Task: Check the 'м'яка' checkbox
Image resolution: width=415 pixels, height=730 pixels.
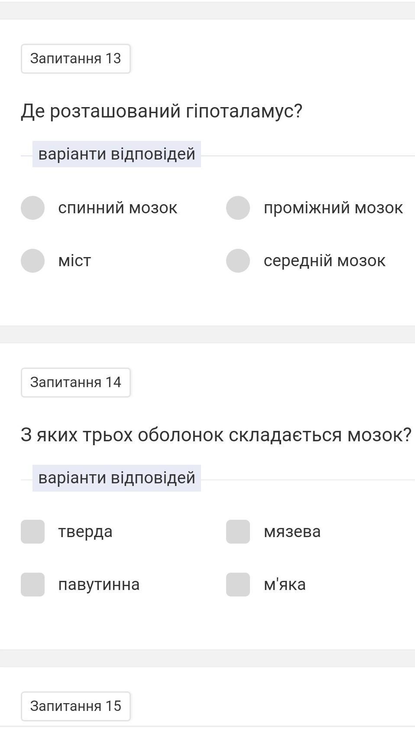Action: point(238,584)
